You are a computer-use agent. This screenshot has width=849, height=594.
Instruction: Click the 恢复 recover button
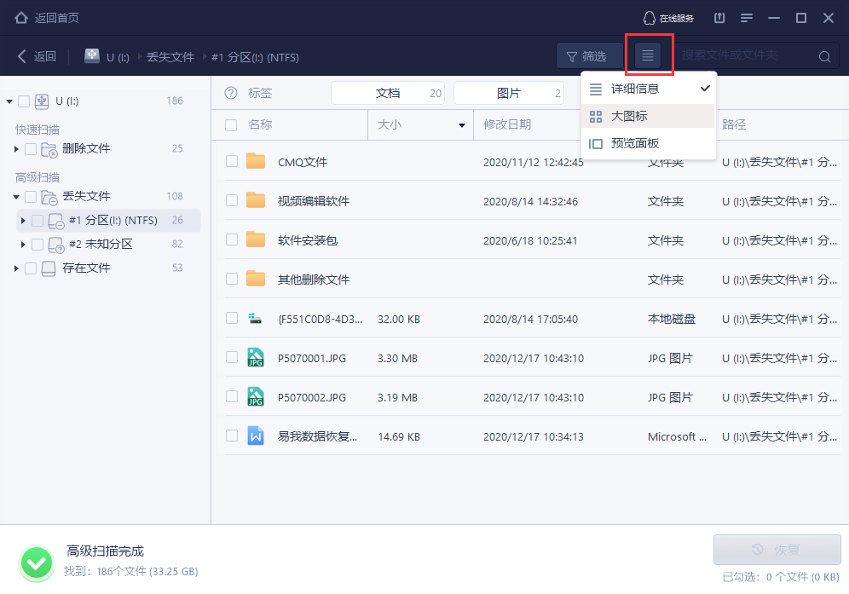click(x=777, y=550)
